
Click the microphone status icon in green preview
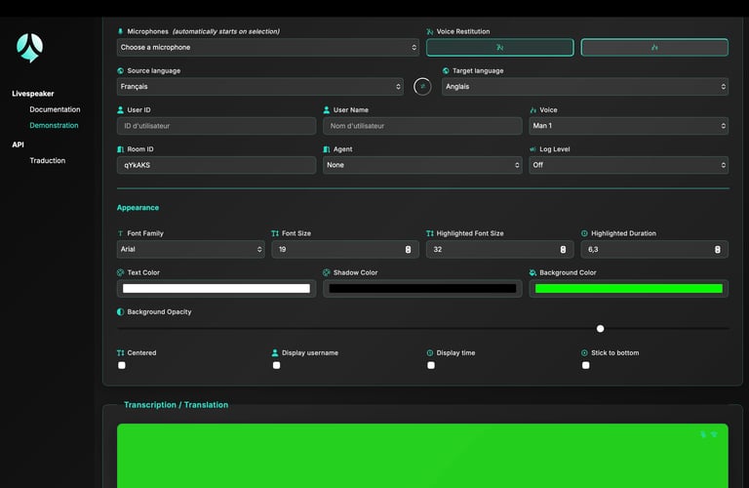tap(703, 434)
